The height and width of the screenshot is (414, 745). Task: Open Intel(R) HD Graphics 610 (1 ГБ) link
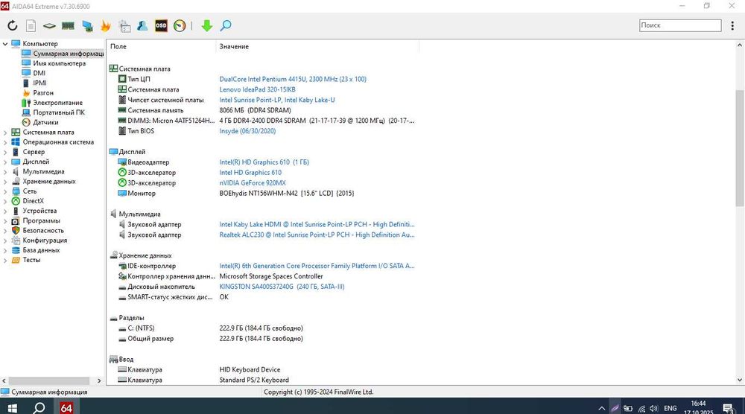tap(264, 162)
